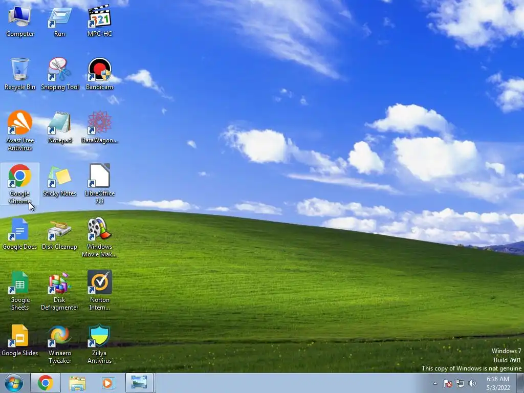Select the Norton Internet Security shortcut
Image resolution: width=524 pixels, height=393 pixels.
coord(100,291)
